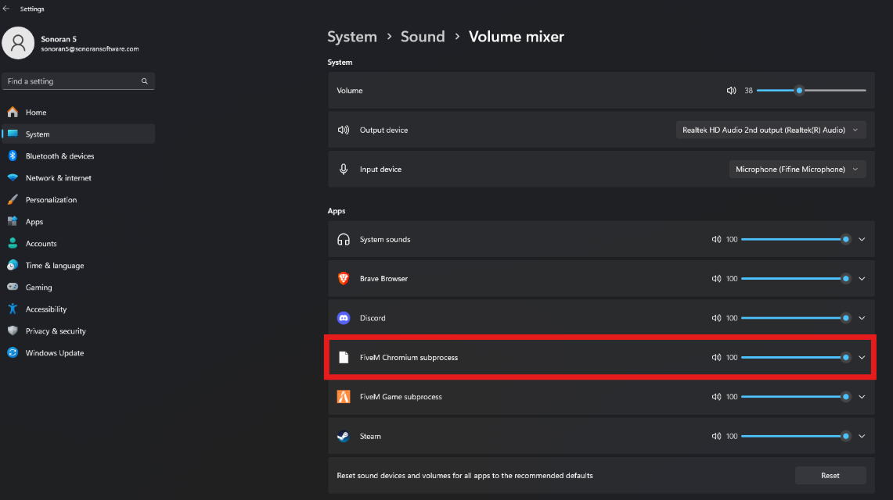This screenshot has height=500, width=893.
Task: Click the Find a setting search box
Action: [78, 81]
